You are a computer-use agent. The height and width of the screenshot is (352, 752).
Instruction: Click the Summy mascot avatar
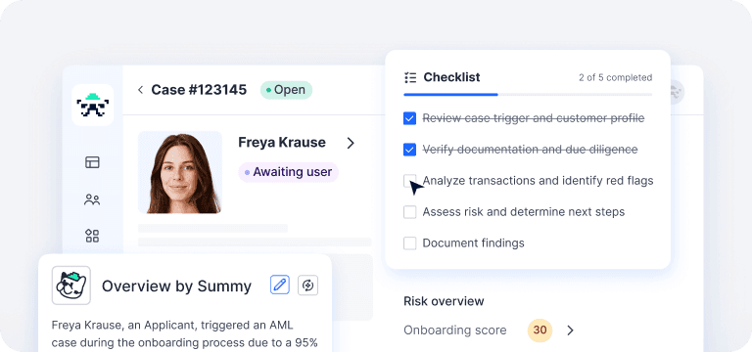(70, 286)
